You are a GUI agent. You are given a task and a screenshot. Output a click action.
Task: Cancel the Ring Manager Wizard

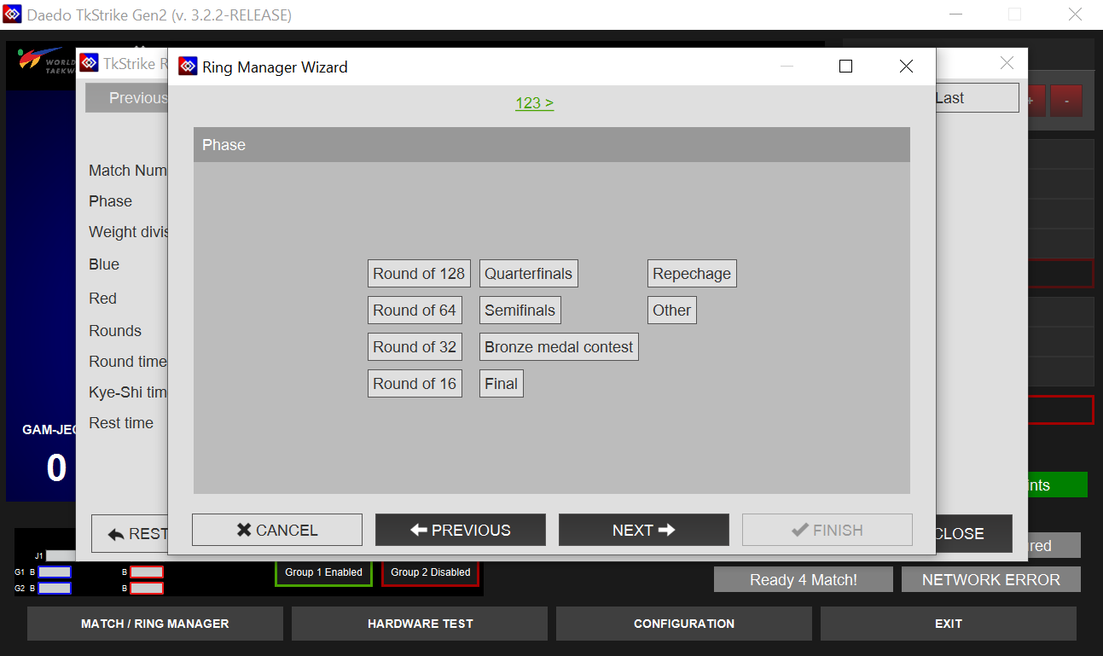[276, 530]
